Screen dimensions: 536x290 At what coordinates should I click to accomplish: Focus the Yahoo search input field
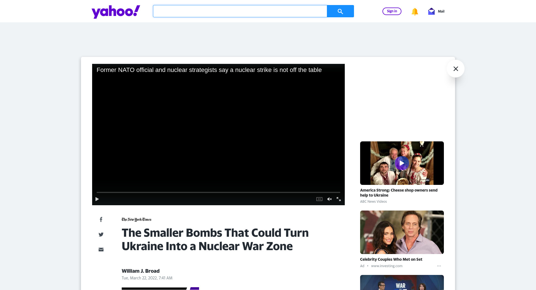pyautogui.click(x=240, y=11)
